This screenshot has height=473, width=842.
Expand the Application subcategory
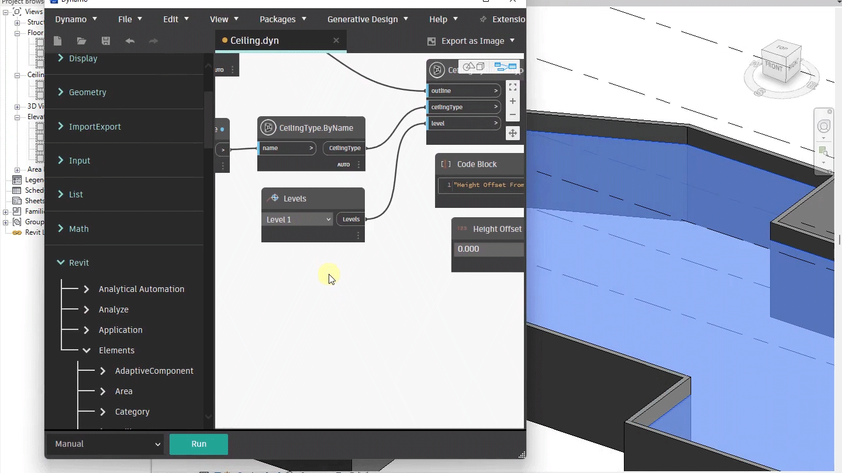(x=87, y=330)
